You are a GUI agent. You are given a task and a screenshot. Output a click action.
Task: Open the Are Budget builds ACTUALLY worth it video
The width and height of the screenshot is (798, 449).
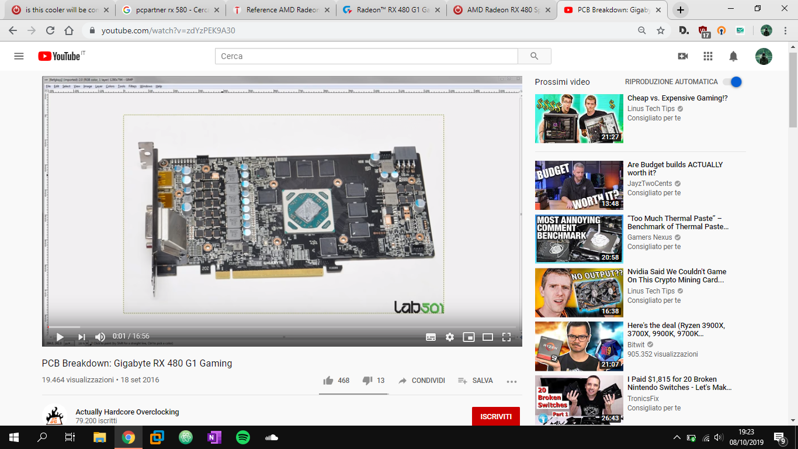click(x=675, y=168)
